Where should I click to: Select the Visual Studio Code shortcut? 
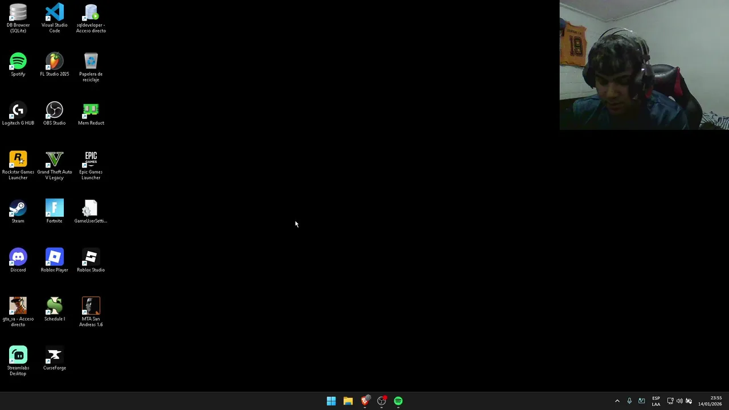coord(55,18)
